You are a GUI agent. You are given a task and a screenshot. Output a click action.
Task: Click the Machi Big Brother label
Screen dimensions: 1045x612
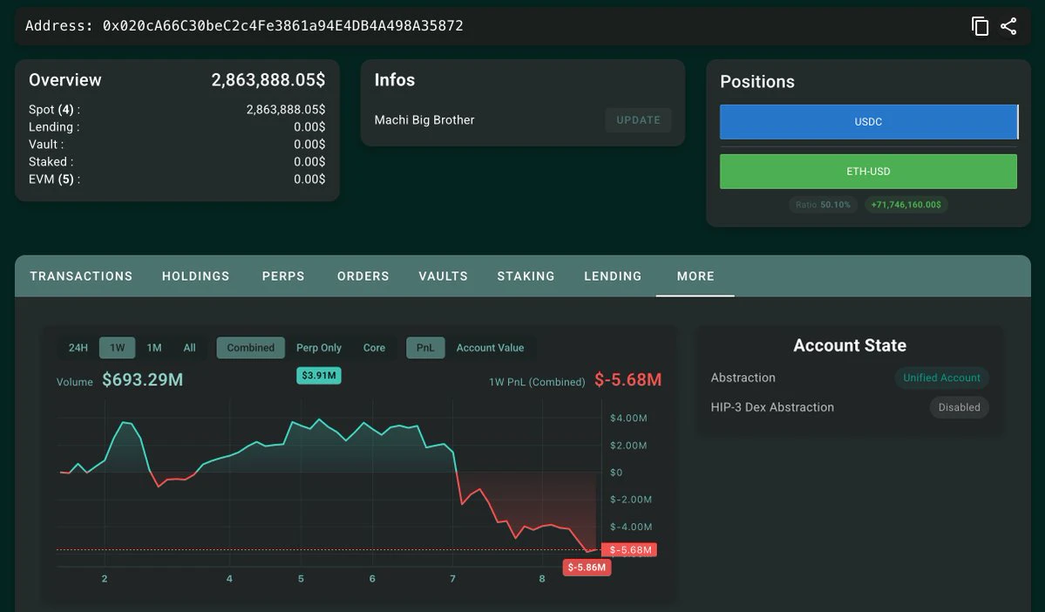point(424,120)
